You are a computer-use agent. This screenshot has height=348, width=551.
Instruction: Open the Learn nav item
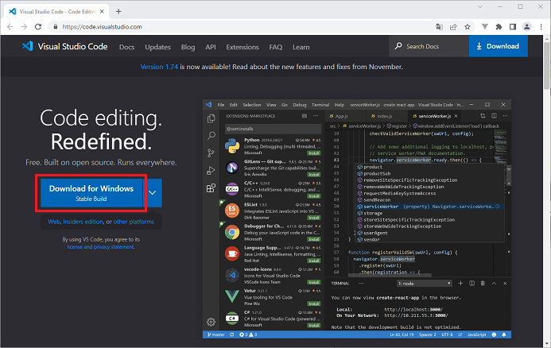click(301, 47)
